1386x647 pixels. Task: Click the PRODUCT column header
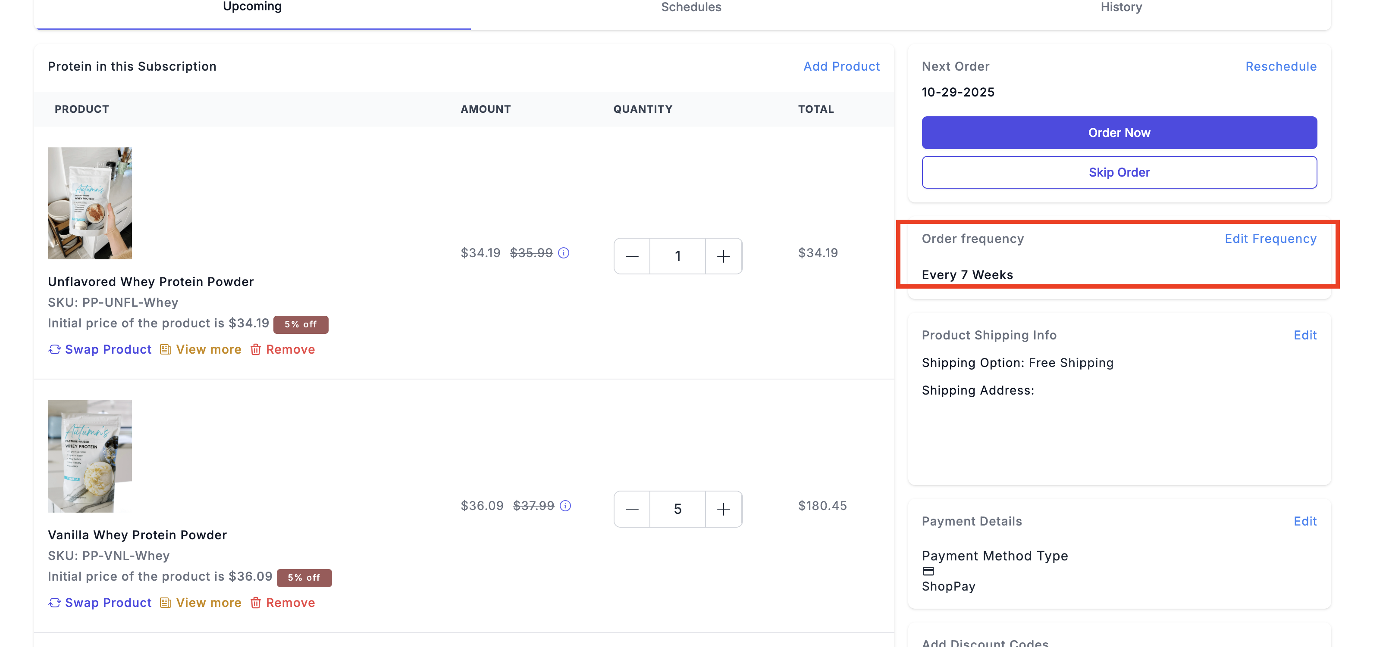point(82,109)
